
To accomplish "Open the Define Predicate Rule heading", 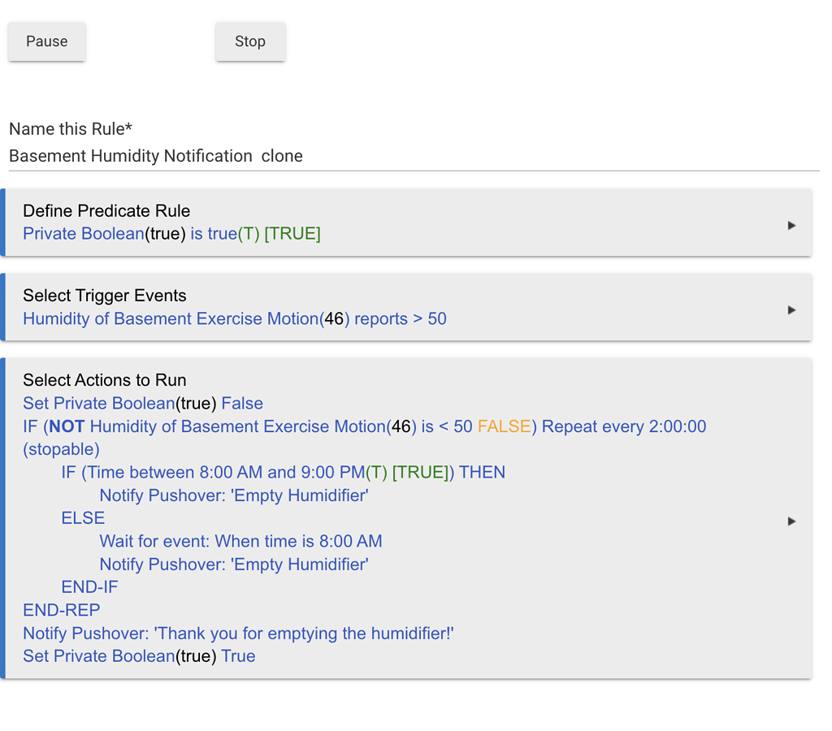I will click(106, 211).
